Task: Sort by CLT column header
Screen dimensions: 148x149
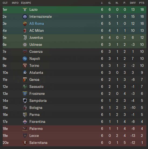Action: tap(5, 3)
